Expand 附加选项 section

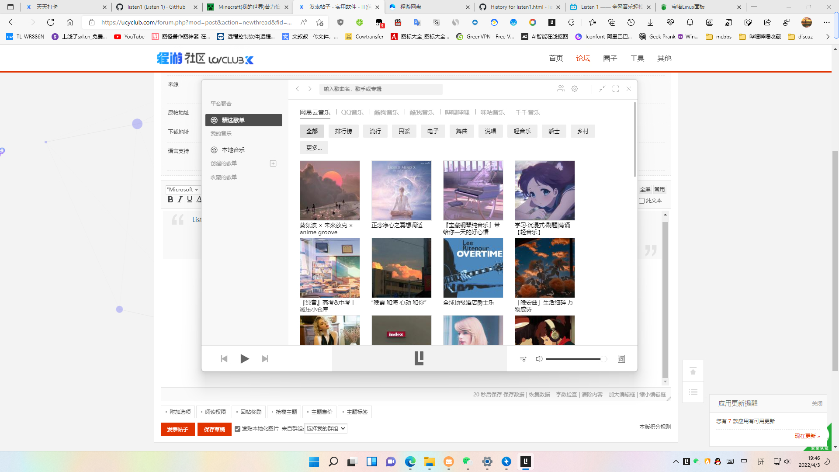(x=178, y=412)
